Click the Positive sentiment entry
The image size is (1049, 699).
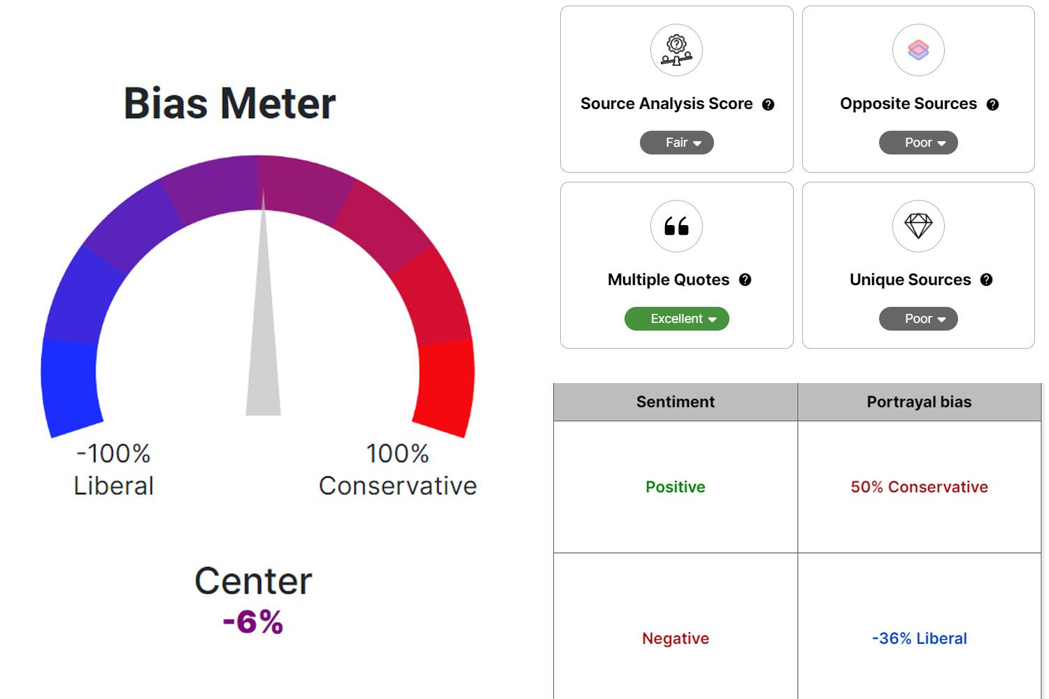pos(675,487)
